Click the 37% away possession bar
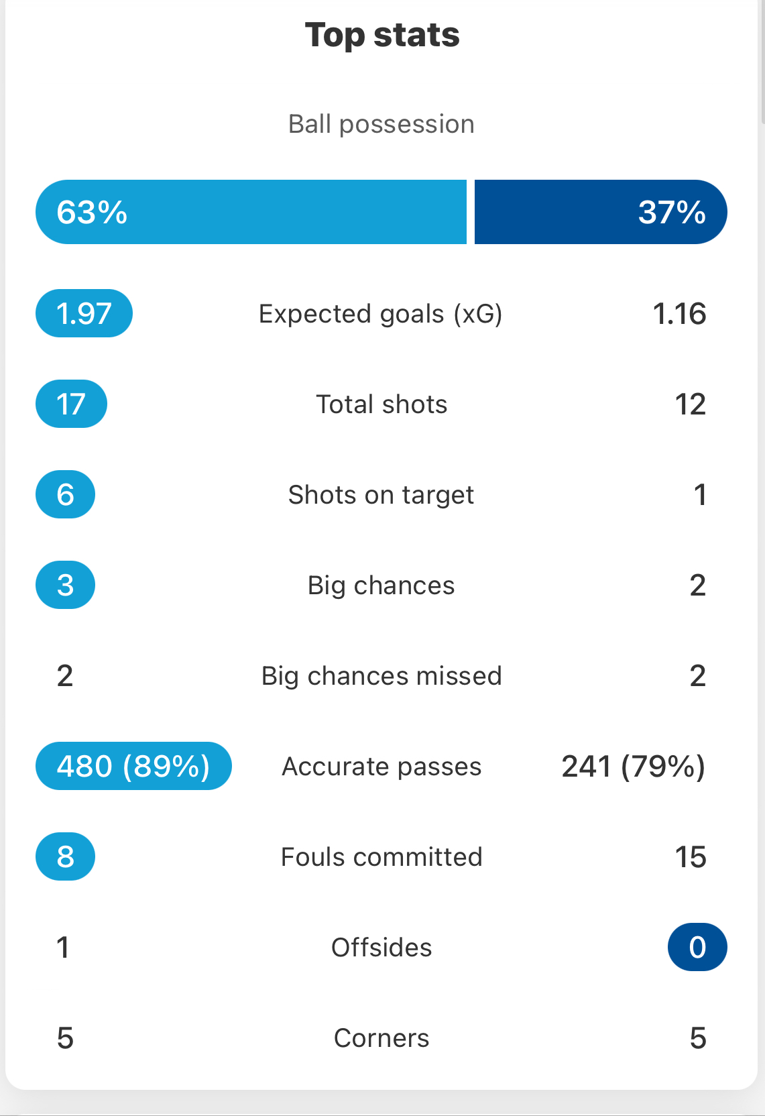Screen dimensions: 765x1116 [x=600, y=212]
